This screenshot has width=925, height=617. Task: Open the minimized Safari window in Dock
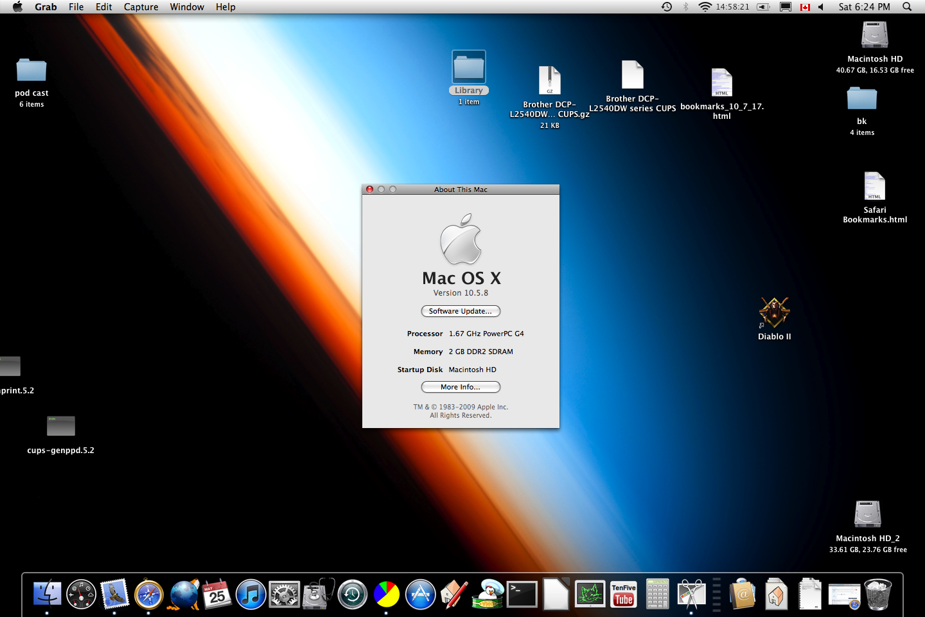coord(844,596)
